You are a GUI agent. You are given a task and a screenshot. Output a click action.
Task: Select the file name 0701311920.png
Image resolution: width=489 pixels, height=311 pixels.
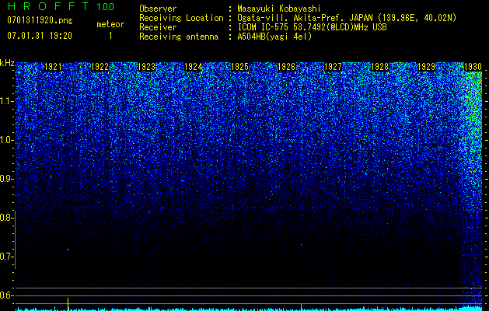click(x=40, y=21)
